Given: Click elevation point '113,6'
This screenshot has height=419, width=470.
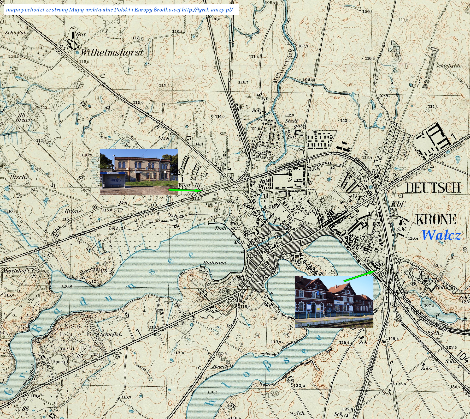Looking at the screenshot, I should click(x=198, y=199).
